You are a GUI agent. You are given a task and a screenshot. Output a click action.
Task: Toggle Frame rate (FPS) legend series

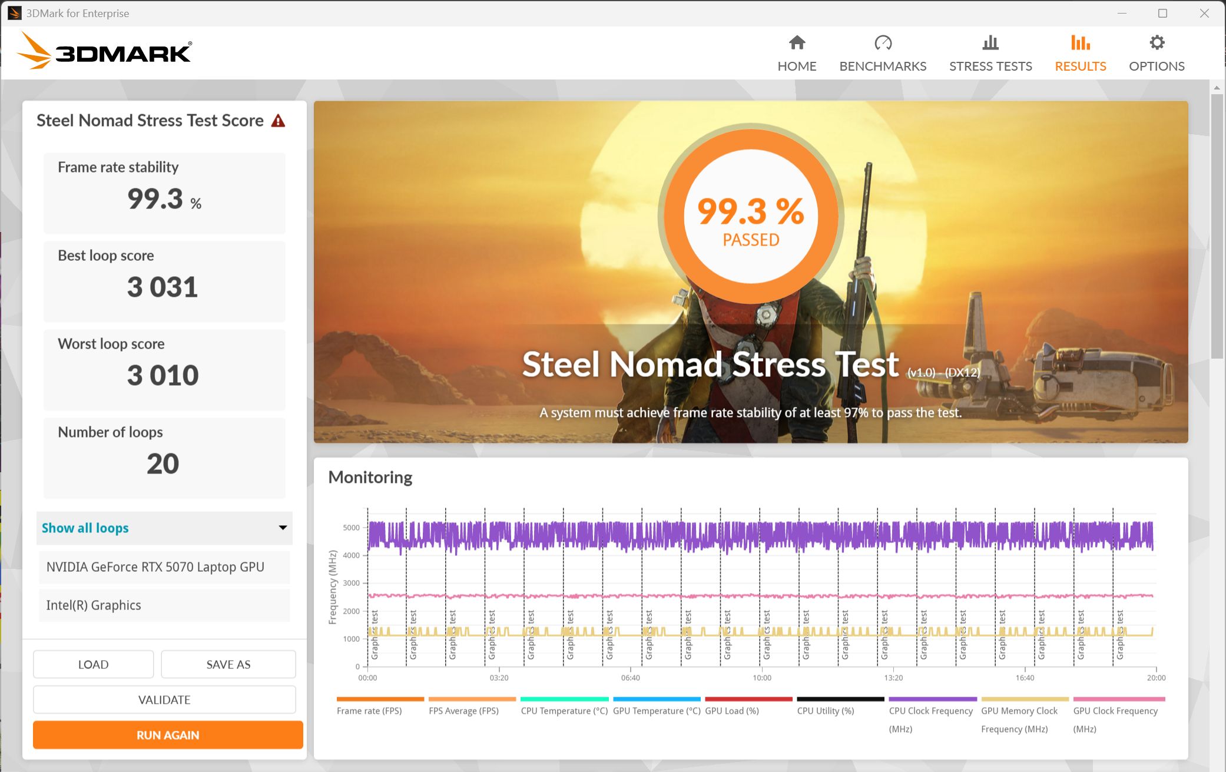[369, 711]
